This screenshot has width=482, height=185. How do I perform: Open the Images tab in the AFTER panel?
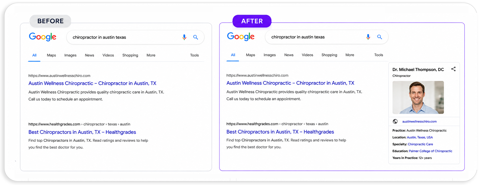click(270, 55)
